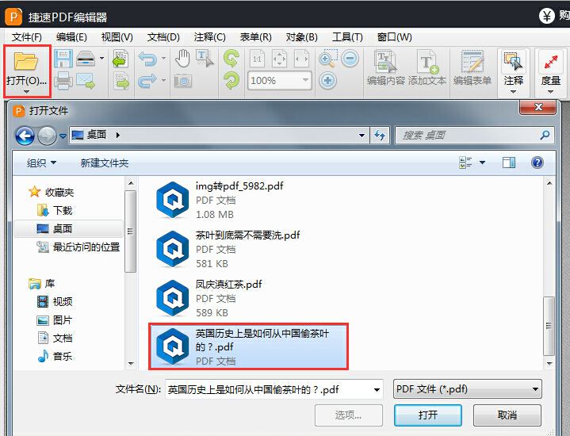Image resolution: width=570 pixels, height=436 pixels.
Task: Click the search magnifier in the search box
Action: pyautogui.click(x=545, y=136)
